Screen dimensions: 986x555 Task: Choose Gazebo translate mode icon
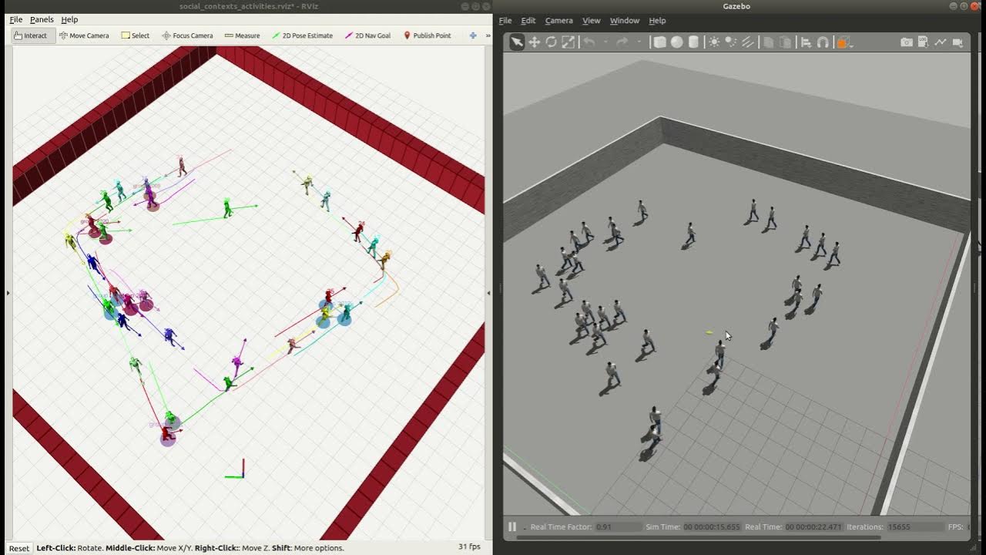click(x=534, y=42)
